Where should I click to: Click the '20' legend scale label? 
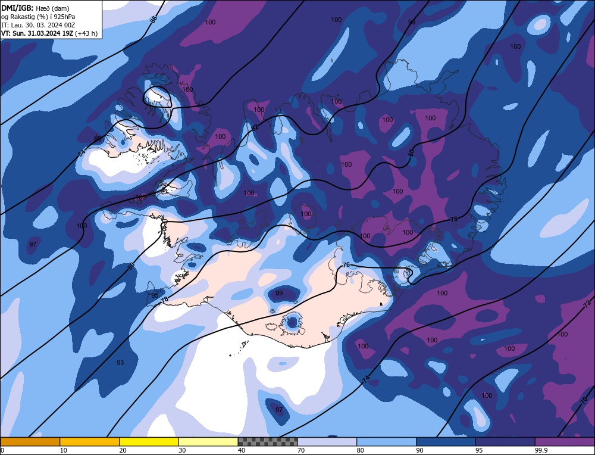coord(123,450)
